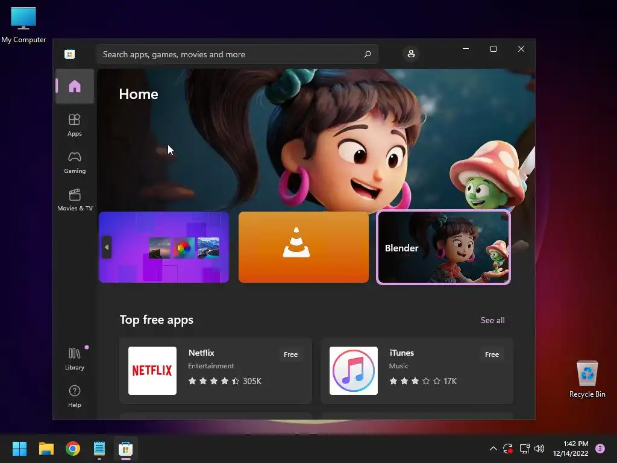Click Microsoft Store taskbar icon

coord(125,449)
